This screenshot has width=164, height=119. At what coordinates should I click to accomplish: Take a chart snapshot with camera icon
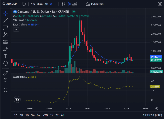[x=160, y=4]
